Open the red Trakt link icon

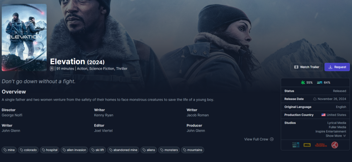334,145
